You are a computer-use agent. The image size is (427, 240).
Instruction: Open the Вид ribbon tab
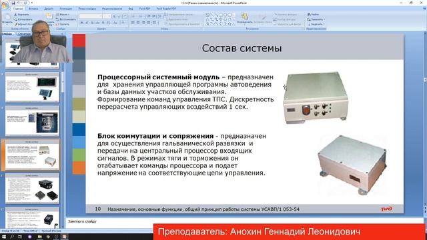[131, 9]
